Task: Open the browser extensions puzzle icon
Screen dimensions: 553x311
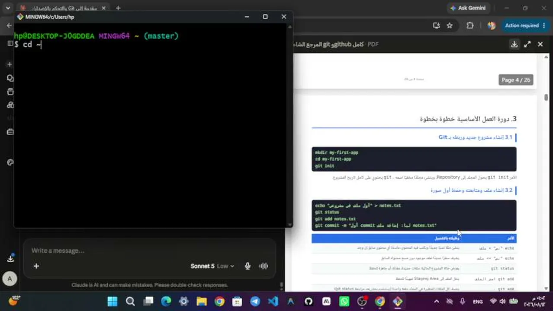Action: 470,25
